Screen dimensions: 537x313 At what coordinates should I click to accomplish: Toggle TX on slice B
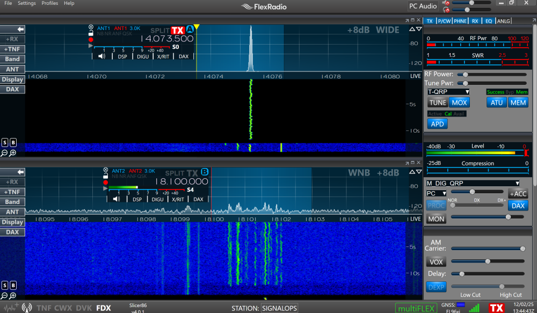click(192, 173)
